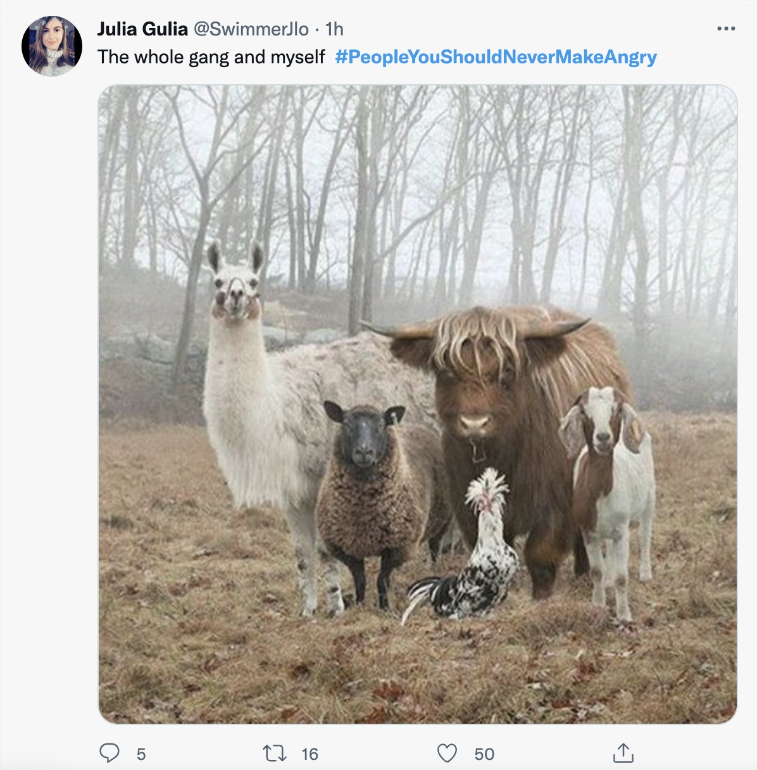
Task: Click the like count showing 50
Action: click(484, 754)
